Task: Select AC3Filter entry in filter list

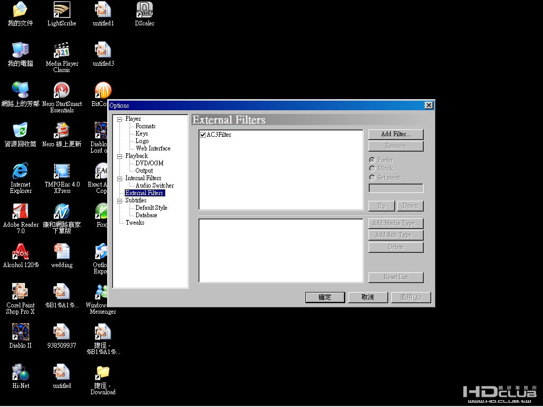Action: tap(219, 135)
